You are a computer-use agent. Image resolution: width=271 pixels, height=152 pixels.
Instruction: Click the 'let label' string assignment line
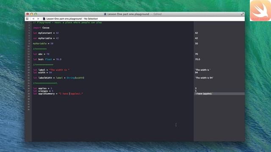pos(51,70)
